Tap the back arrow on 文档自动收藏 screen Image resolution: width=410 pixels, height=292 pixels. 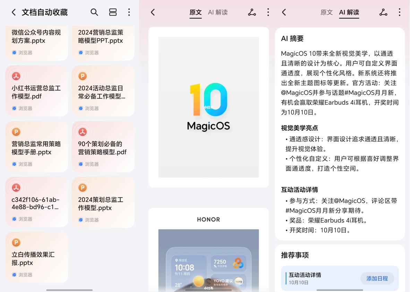click(14, 12)
